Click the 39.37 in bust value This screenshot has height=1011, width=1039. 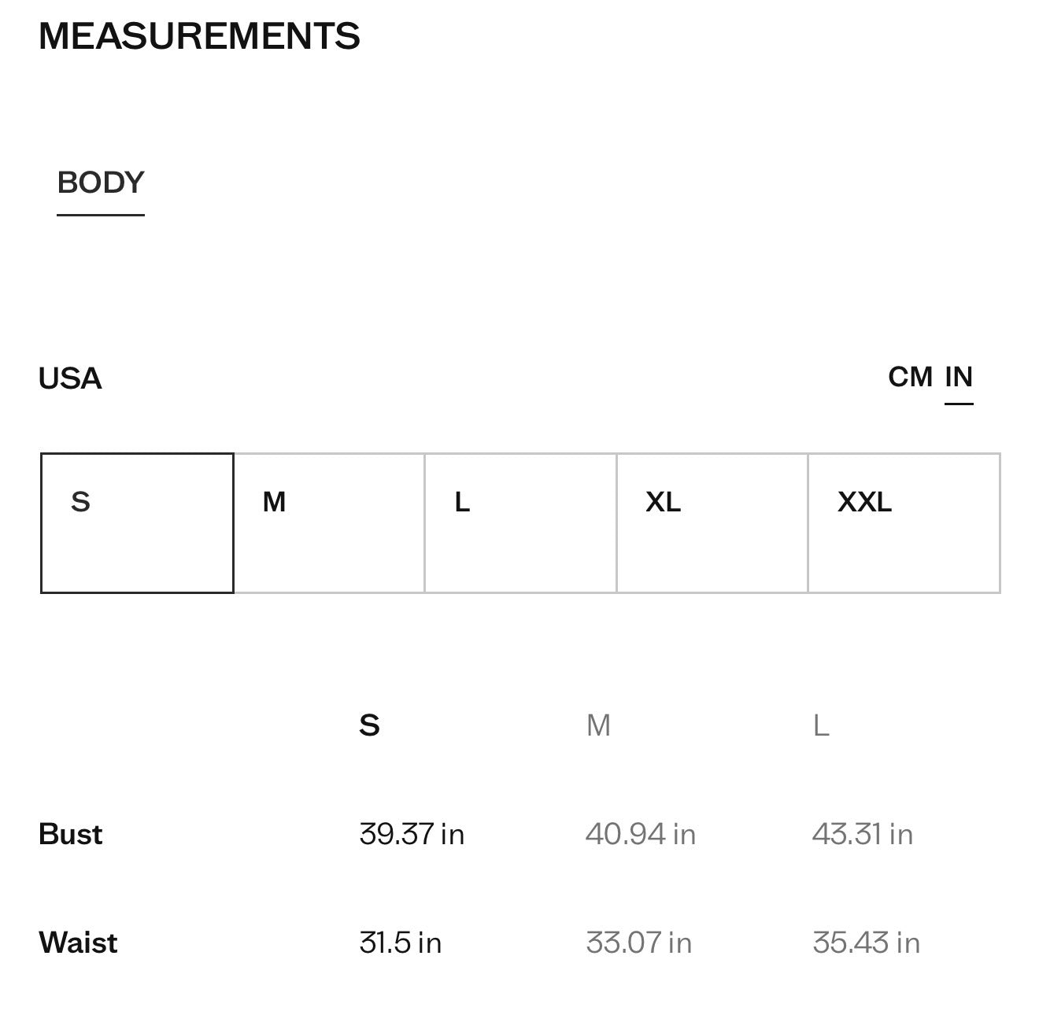pyautogui.click(x=412, y=834)
